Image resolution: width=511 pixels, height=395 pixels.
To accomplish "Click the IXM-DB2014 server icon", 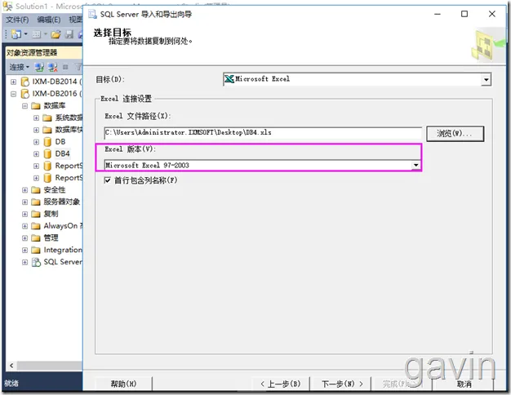I will coord(25,82).
